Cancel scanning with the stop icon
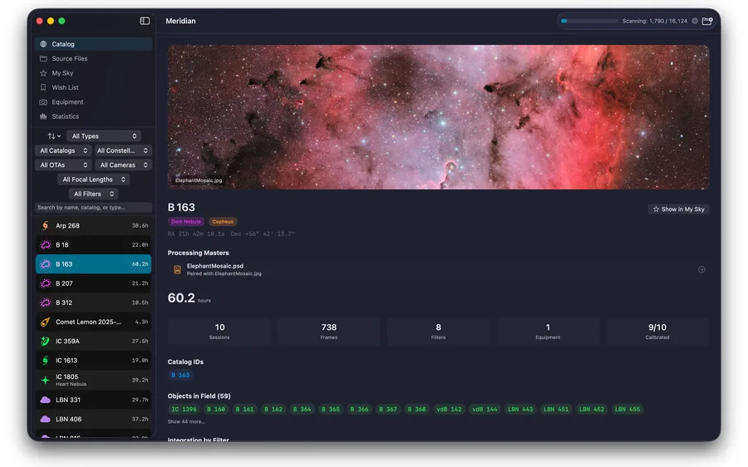The image size is (748, 467). (695, 21)
